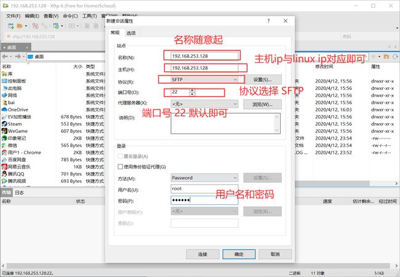Click the help question mark in dialog title
This screenshot has height=277, width=400.
click(269, 21)
